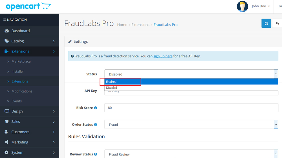Open the Review Status dropdown
The width and height of the screenshot is (282, 158).
[191, 154]
